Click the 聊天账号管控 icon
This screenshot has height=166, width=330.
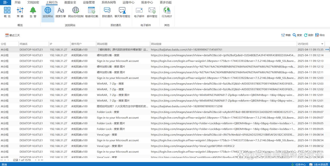coord(122,12)
